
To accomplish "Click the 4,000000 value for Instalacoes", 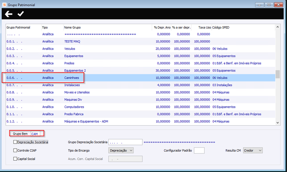I will (164, 85).
